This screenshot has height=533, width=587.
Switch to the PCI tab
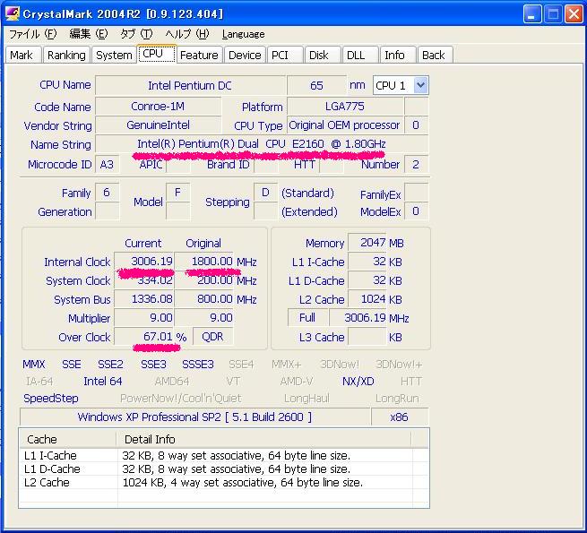point(284,55)
